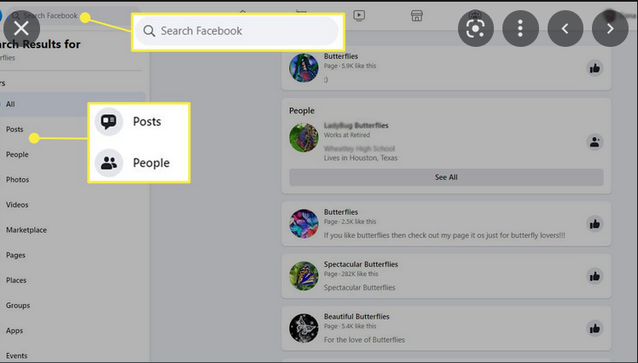Select the Videos filter

(x=17, y=205)
